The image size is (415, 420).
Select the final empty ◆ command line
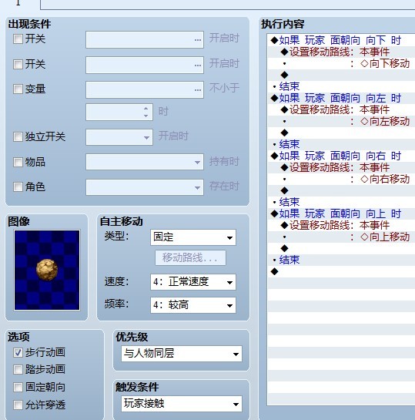tap(341, 271)
